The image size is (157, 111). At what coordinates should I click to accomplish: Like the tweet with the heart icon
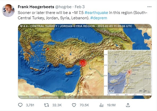74,105
